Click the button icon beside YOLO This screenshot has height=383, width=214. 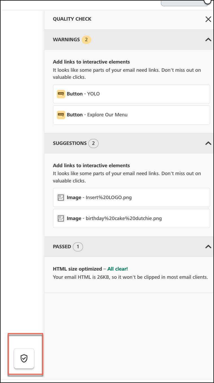(x=61, y=94)
